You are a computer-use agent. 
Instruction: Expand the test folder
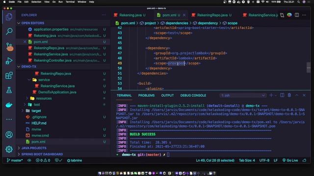click(x=25, y=105)
